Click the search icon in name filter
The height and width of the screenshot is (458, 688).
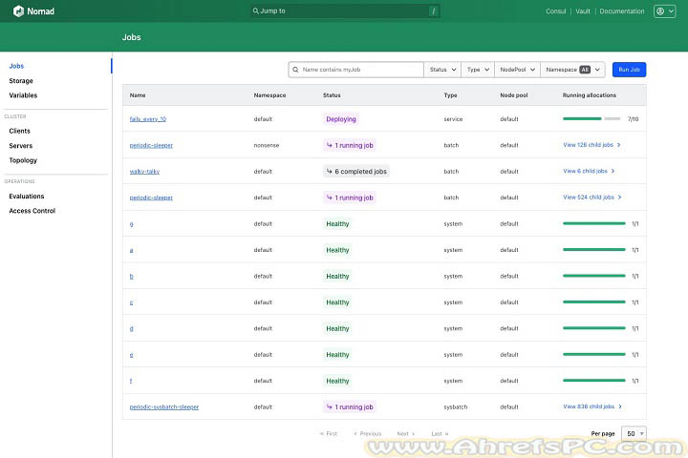(x=295, y=70)
